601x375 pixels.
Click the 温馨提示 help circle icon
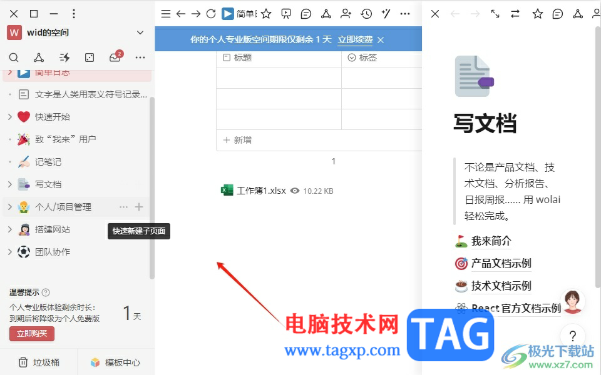pos(46,292)
